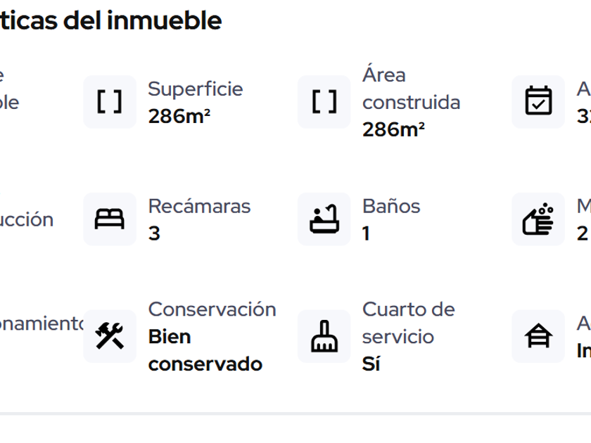Click the 286m² value under Superficie
Viewport: 591px width, 443px height.
tap(179, 117)
